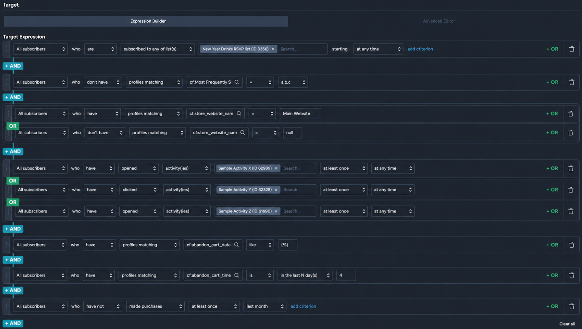This screenshot has height=329, width=582.
Task: Add AND condition after activities group
Action: point(13,229)
